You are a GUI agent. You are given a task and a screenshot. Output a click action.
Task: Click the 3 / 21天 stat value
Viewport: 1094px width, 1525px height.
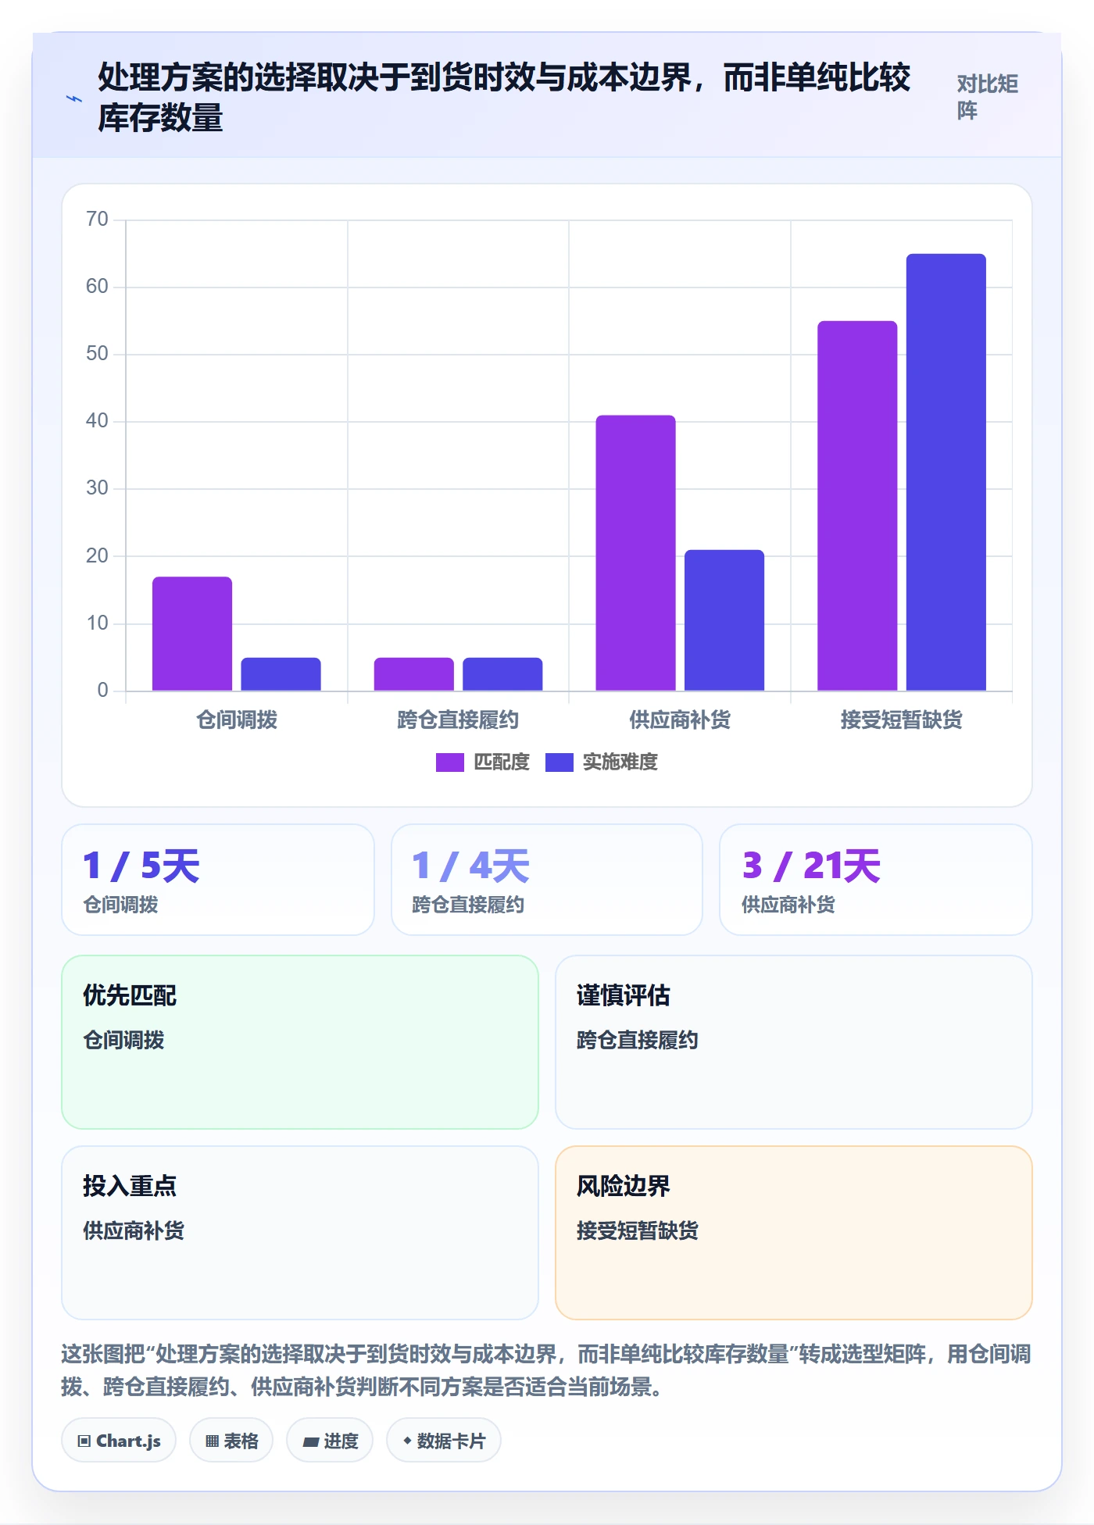pos(811,866)
